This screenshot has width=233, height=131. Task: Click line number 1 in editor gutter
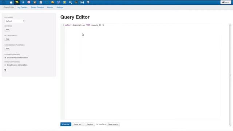[63, 25]
